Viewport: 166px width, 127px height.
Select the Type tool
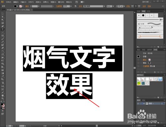[3, 29]
